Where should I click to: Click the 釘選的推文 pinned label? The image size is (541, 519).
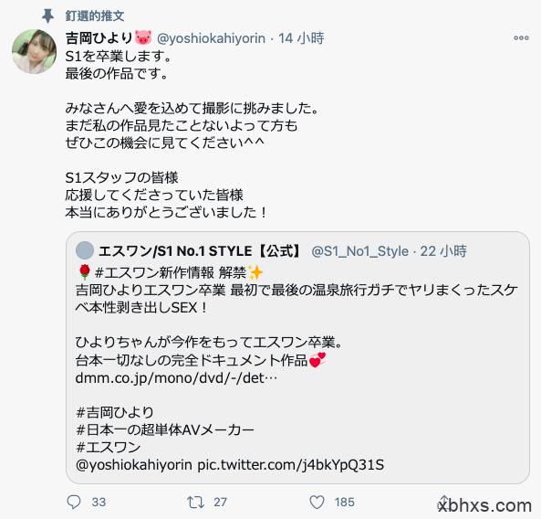click(x=95, y=16)
